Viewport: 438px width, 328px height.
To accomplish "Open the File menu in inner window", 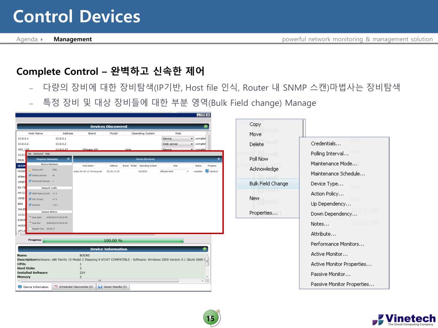I will pyautogui.click(x=30, y=154).
